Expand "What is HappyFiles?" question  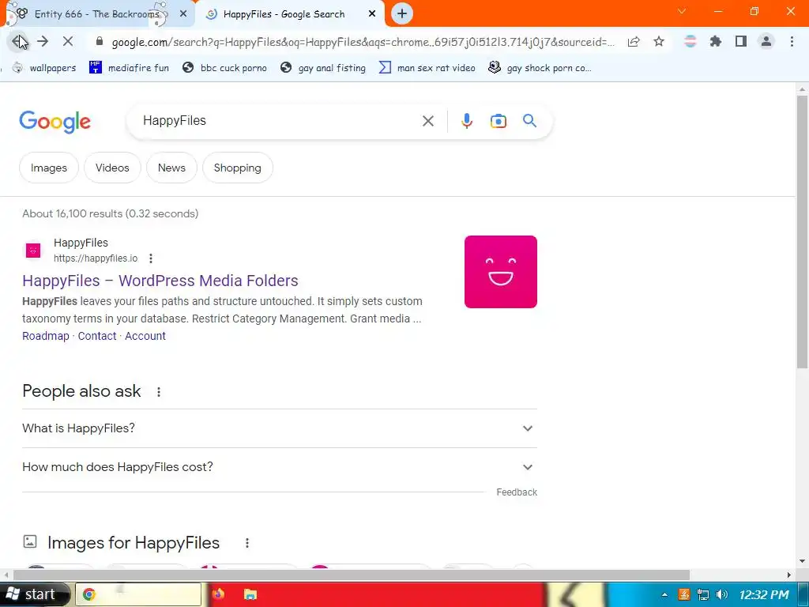(280, 428)
